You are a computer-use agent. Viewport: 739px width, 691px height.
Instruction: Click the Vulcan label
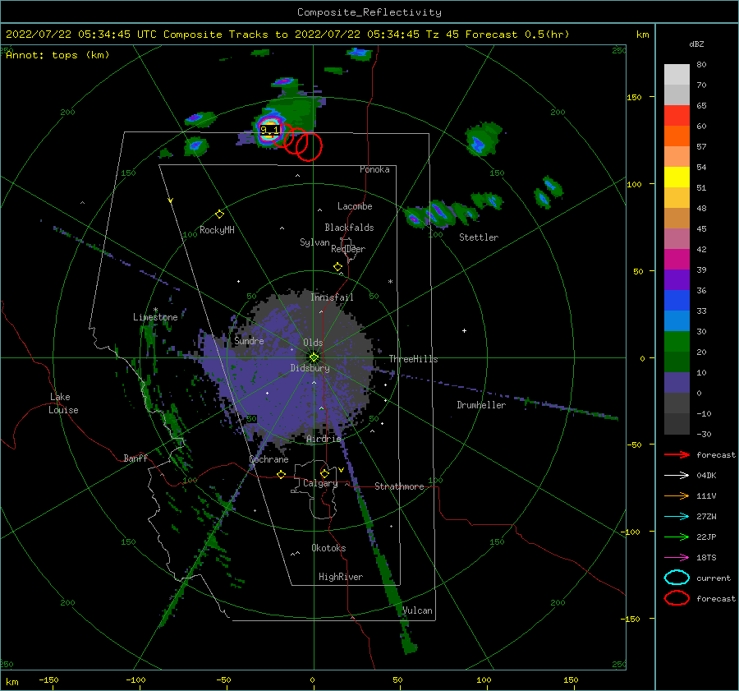[x=417, y=610]
